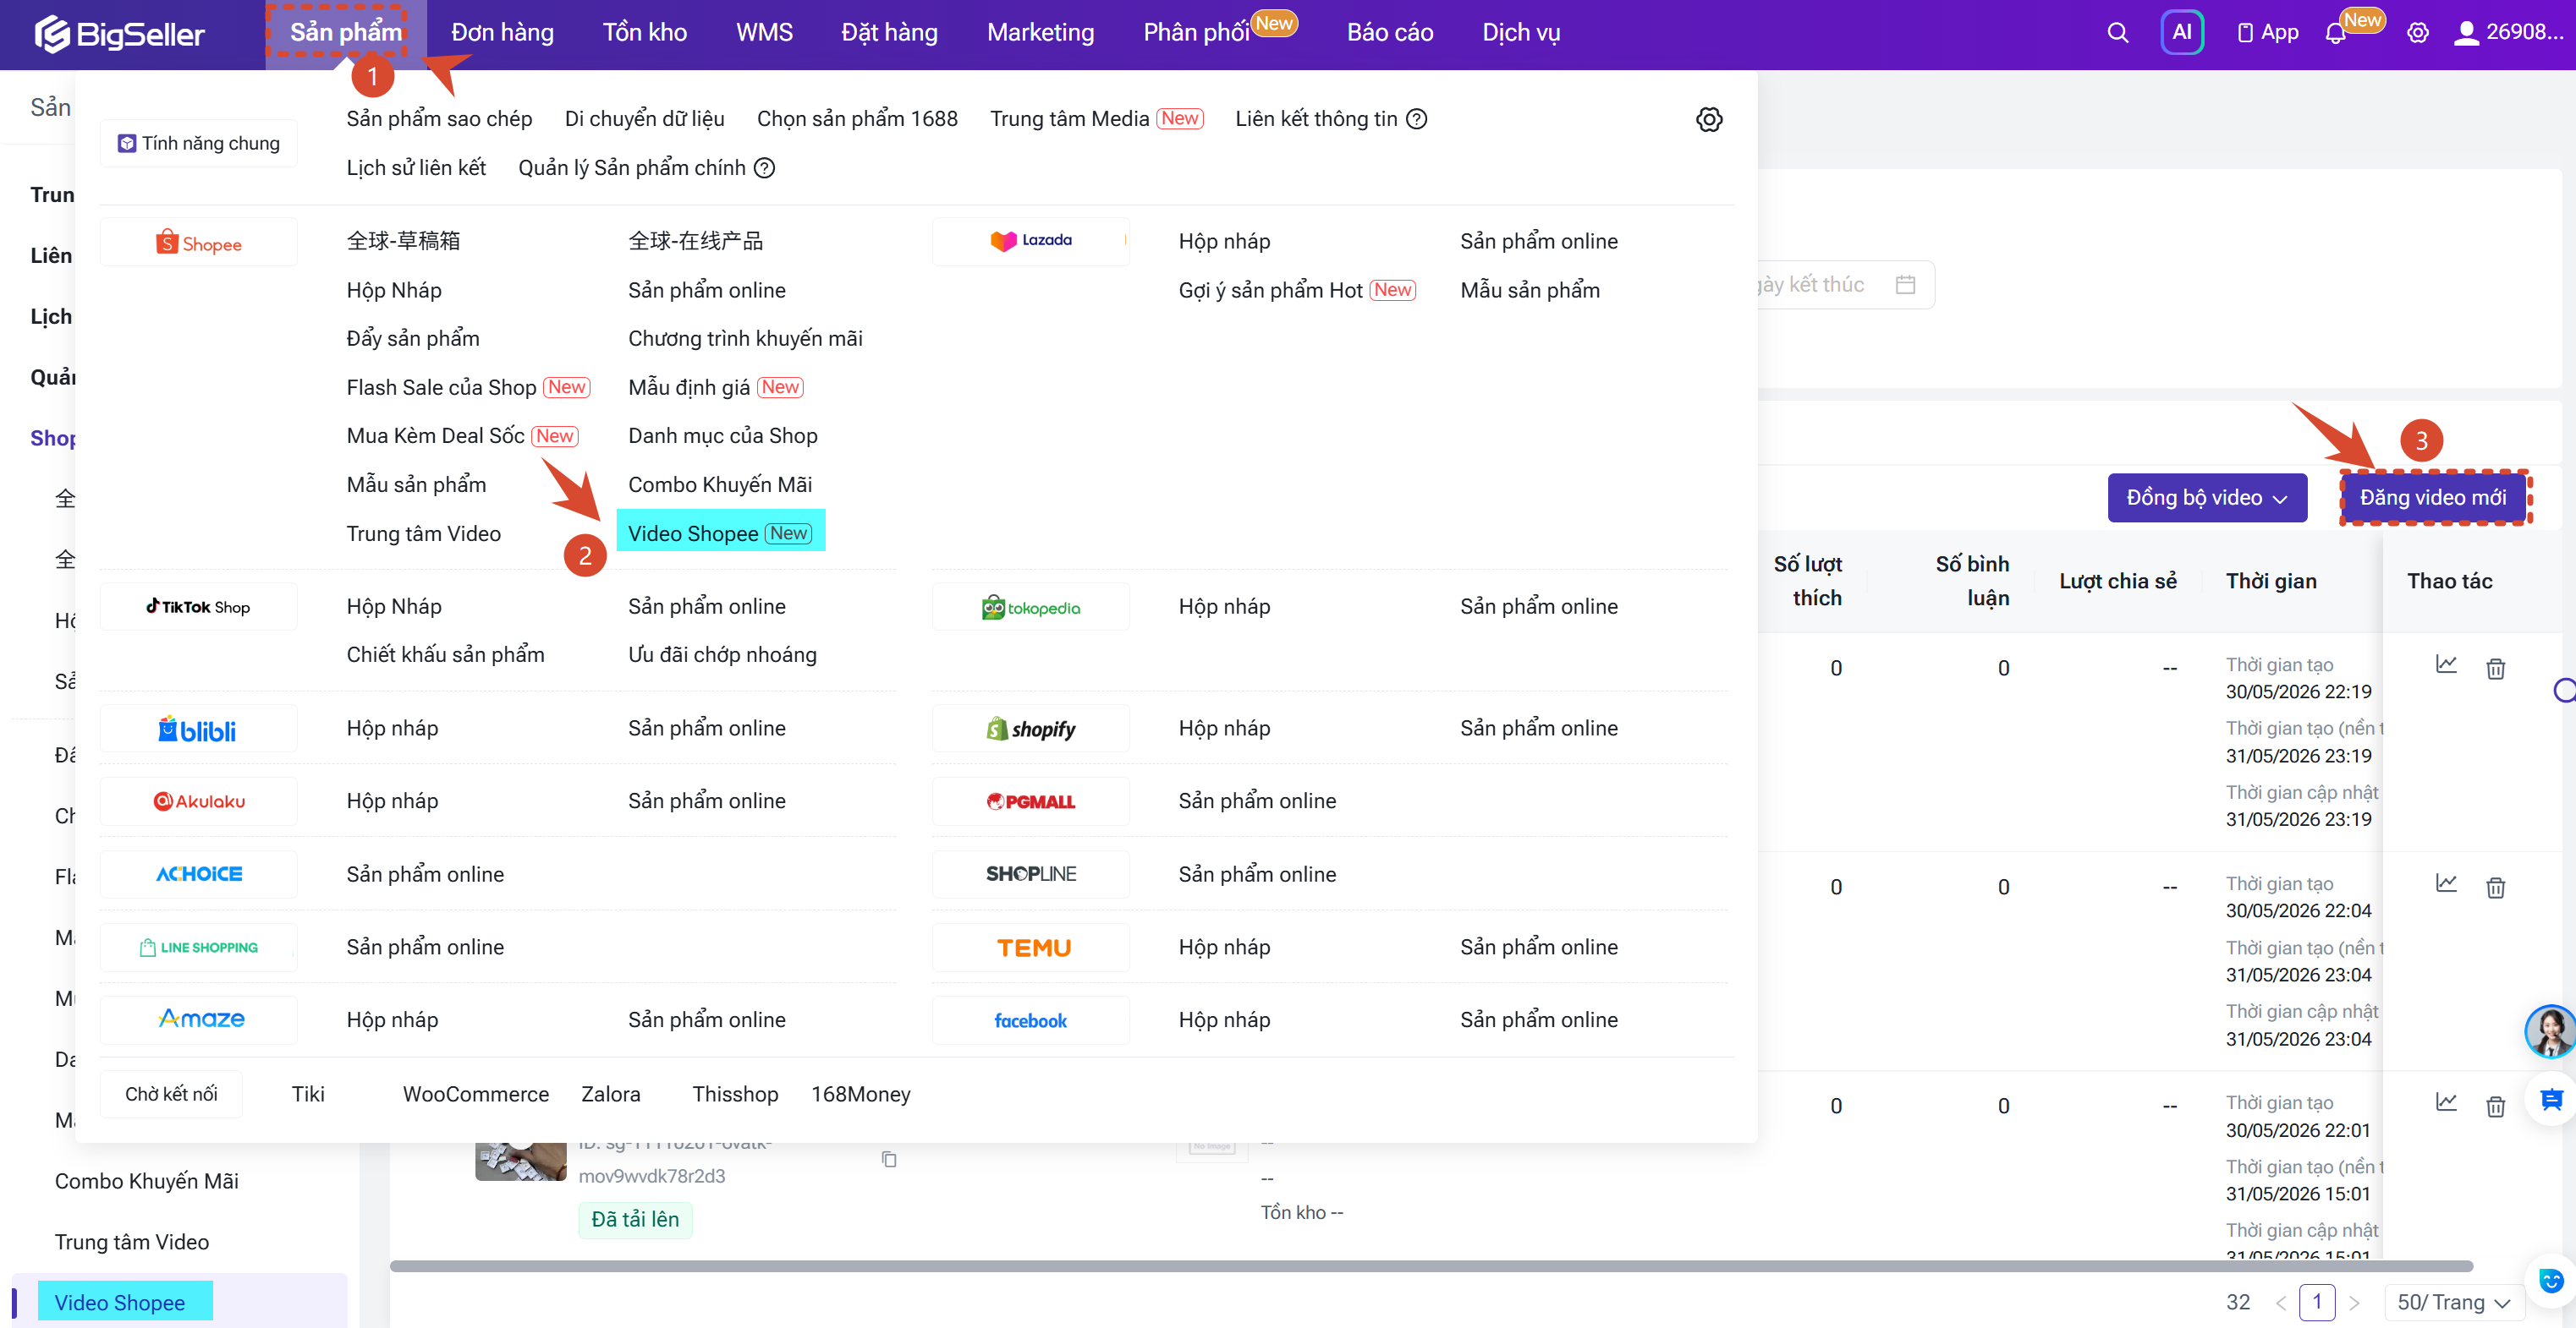This screenshot has width=2576, height=1328.
Task: Open the 50/Trang page size dropdown
Action: pyautogui.click(x=2453, y=1302)
